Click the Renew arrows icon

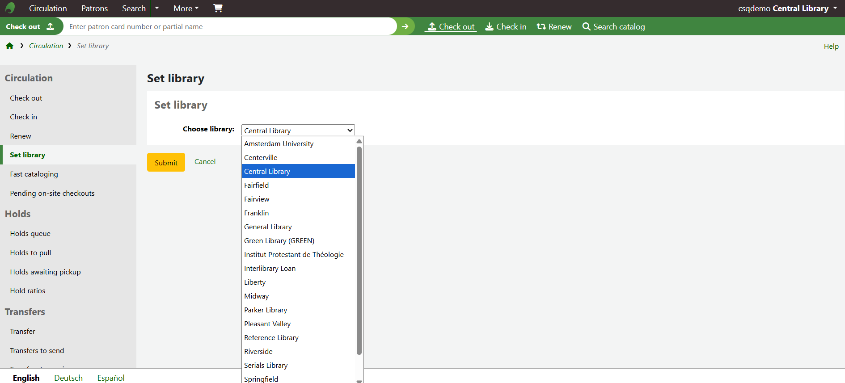(x=541, y=27)
